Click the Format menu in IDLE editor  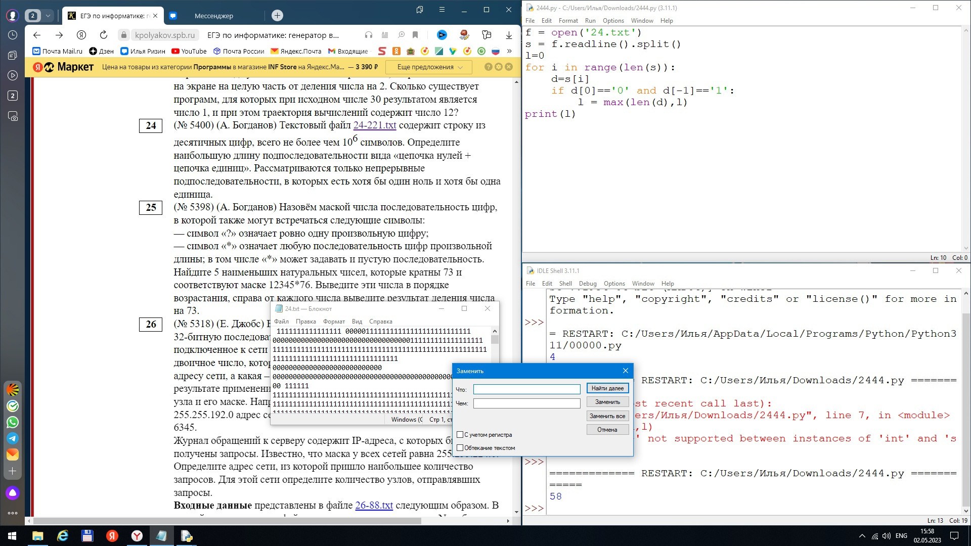(567, 20)
